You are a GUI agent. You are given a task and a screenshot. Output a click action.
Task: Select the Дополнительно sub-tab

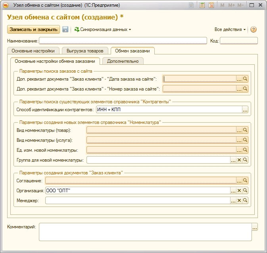tap(123, 61)
